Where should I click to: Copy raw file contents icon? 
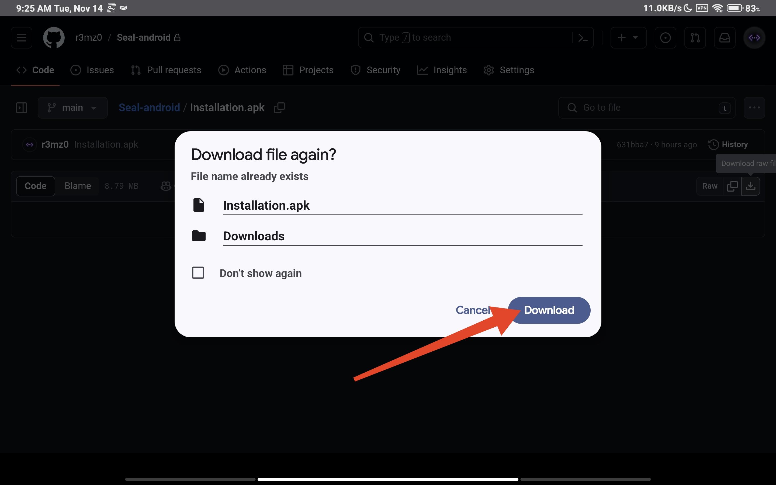point(732,186)
